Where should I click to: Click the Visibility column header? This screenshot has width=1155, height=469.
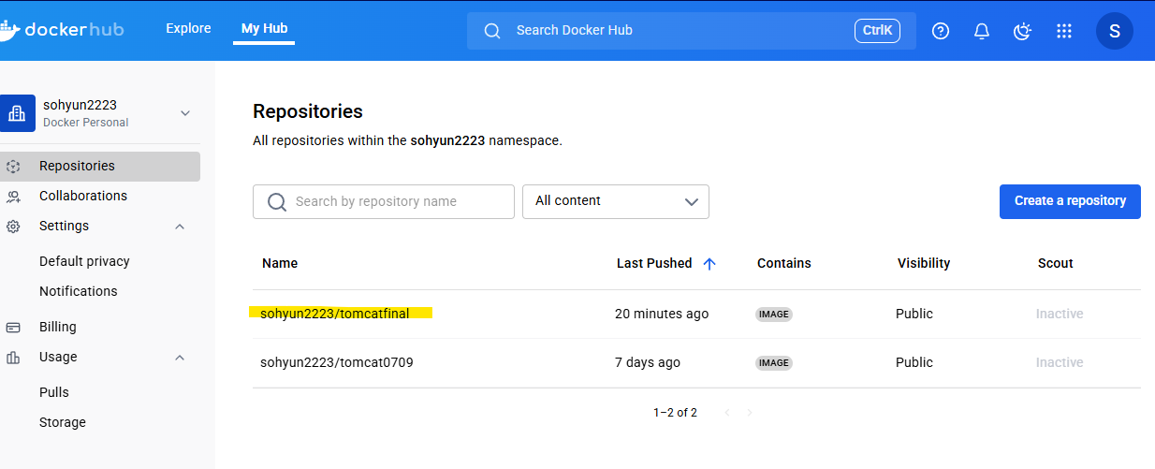coord(924,263)
